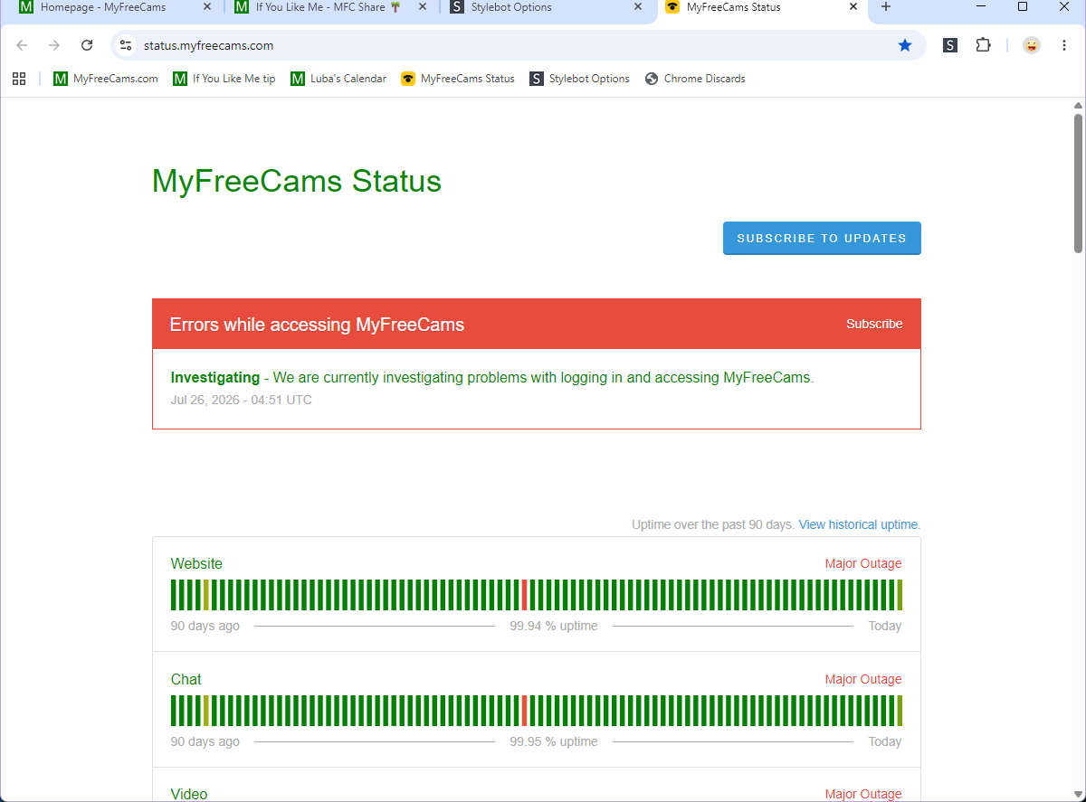1086x802 pixels.
Task: Click the Chat component name
Action: 186,679
